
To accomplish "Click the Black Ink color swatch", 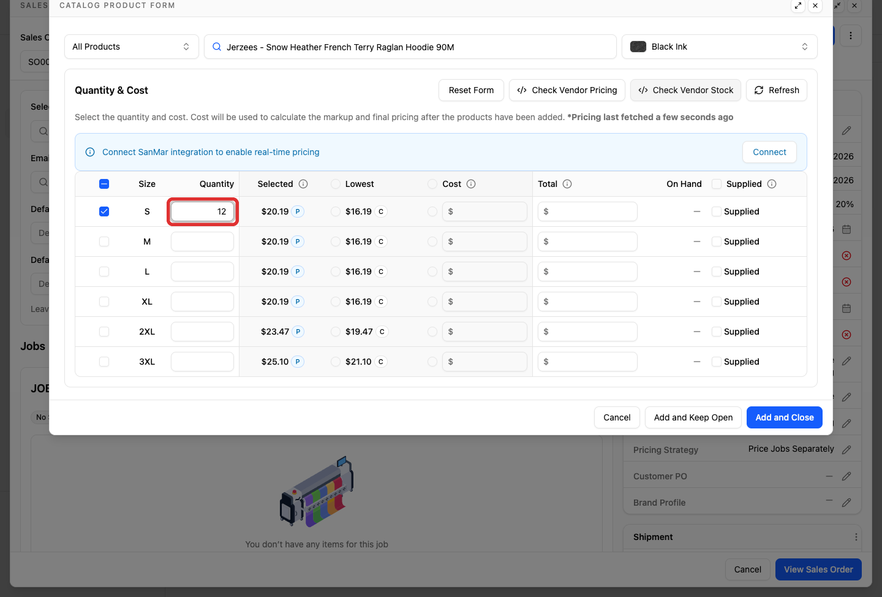I will click(638, 47).
